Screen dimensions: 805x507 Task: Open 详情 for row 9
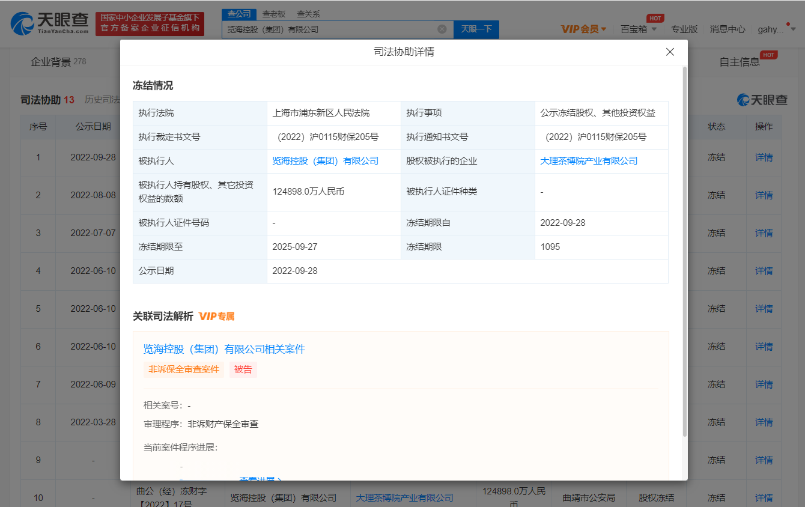tap(764, 460)
